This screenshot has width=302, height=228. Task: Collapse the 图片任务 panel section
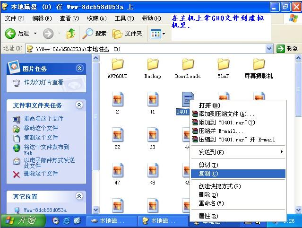click(x=79, y=69)
